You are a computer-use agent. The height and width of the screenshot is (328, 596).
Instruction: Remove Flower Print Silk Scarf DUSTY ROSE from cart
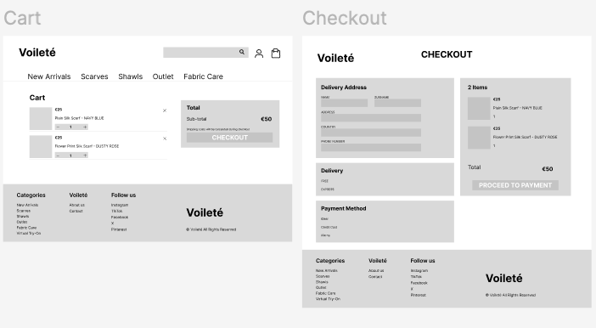coord(165,139)
